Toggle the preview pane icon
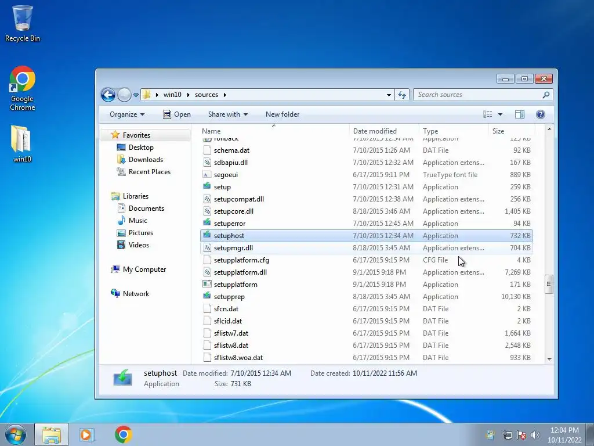Image resolution: width=594 pixels, height=446 pixels. pyautogui.click(x=520, y=114)
